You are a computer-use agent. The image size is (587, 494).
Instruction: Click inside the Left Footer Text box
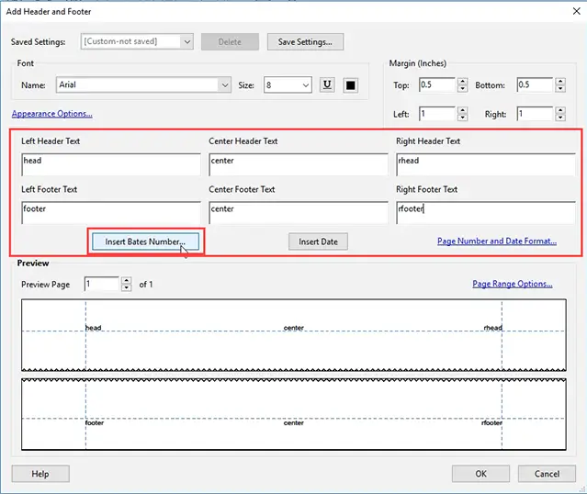tap(111, 213)
